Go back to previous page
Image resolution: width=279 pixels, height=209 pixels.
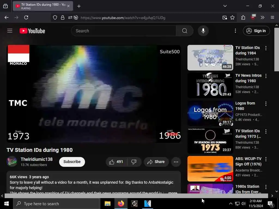point(7,17)
